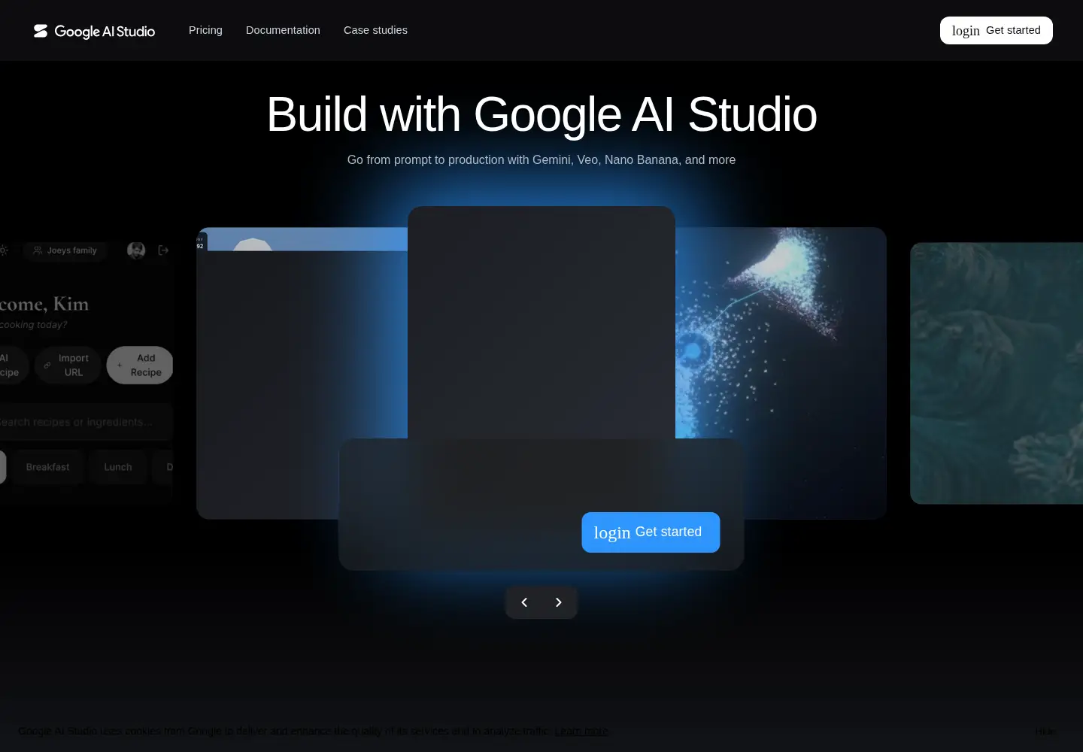Viewport: 1083px width, 752px height.
Task: Click the logout icon in recipe app
Action: tap(163, 250)
